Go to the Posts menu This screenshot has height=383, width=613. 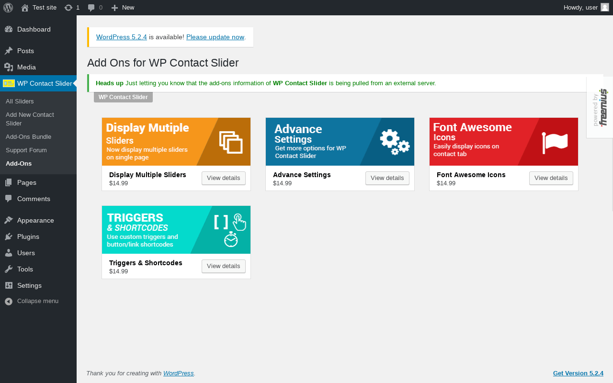pyautogui.click(x=38, y=51)
